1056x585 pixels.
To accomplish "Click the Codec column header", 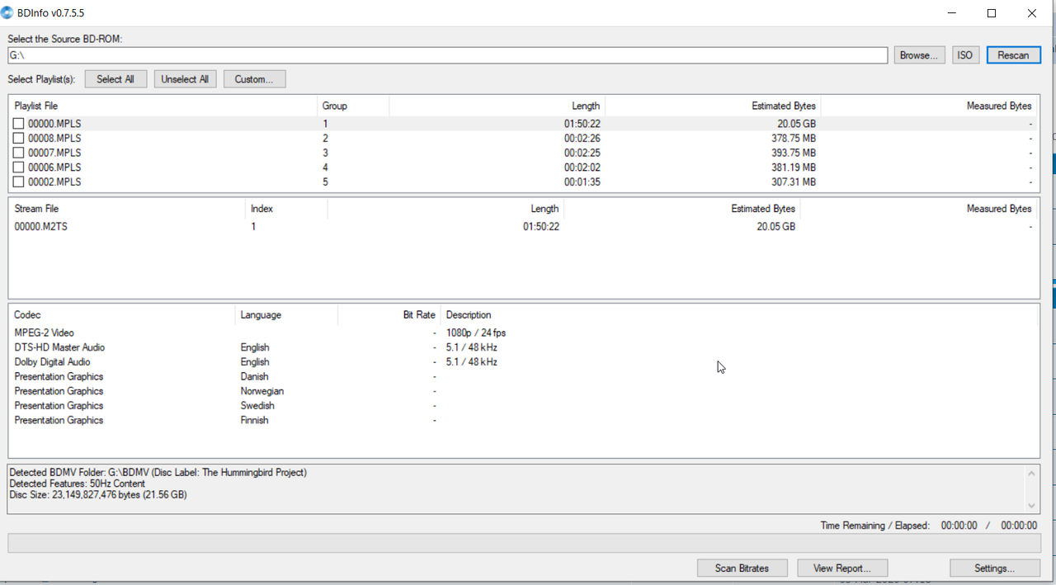I will 121,315.
